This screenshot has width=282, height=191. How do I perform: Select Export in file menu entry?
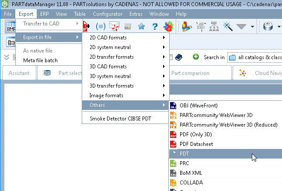pyautogui.click(x=49, y=37)
